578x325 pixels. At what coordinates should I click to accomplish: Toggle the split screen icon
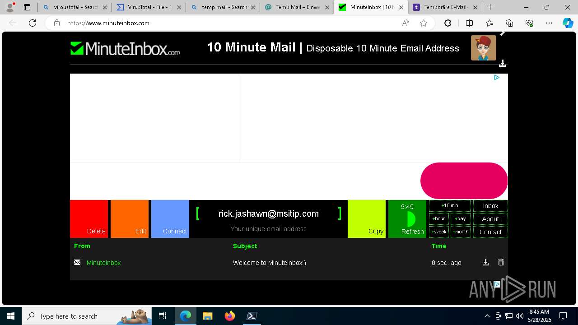tap(469, 23)
